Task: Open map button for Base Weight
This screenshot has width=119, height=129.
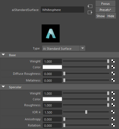Action: (x=113, y=61)
